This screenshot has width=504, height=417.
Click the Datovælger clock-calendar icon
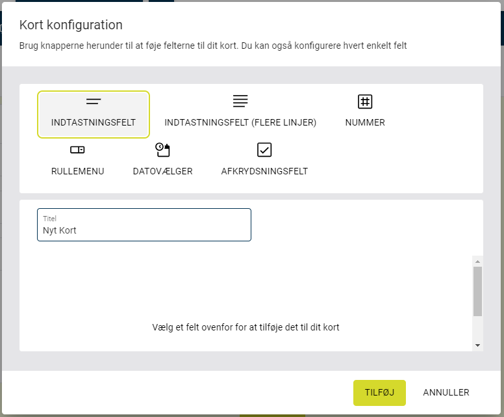162,150
